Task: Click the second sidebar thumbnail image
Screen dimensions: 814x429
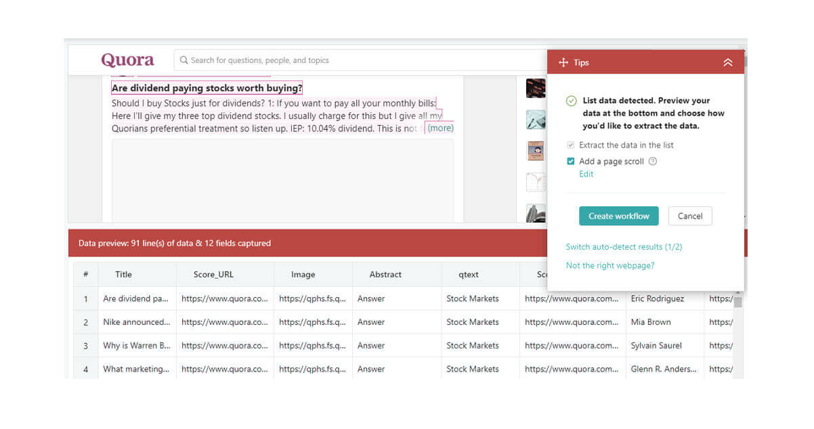Action: click(536, 120)
